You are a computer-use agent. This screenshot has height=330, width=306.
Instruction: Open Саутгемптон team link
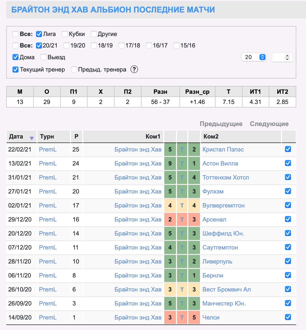(220, 247)
